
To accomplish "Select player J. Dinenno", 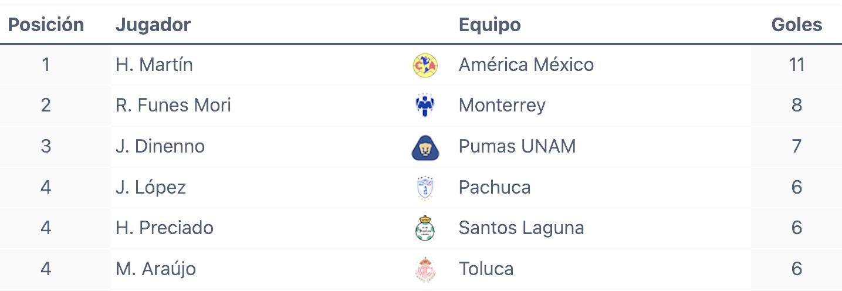I will [x=160, y=146].
